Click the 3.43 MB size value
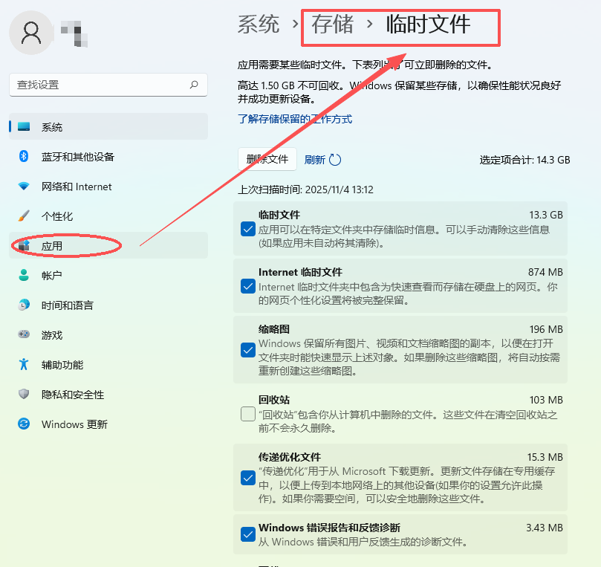Screen dimensions: 601x567 (545, 528)
